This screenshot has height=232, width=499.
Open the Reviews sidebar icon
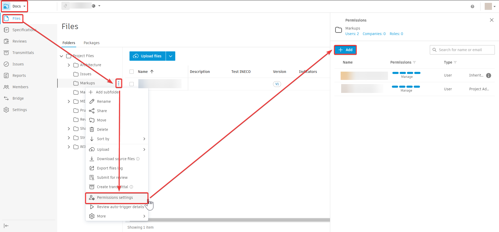pyautogui.click(x=6, y=41)
